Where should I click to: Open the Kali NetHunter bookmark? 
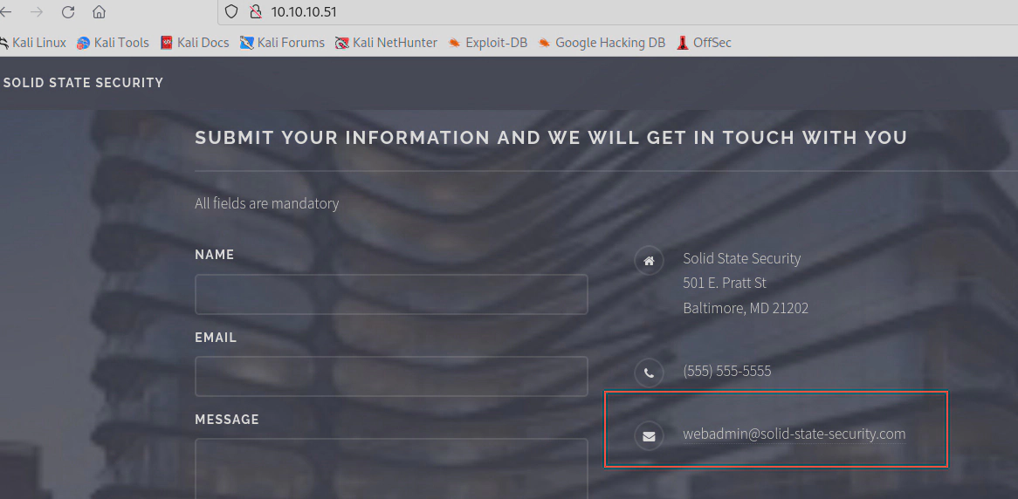[386, 43]
